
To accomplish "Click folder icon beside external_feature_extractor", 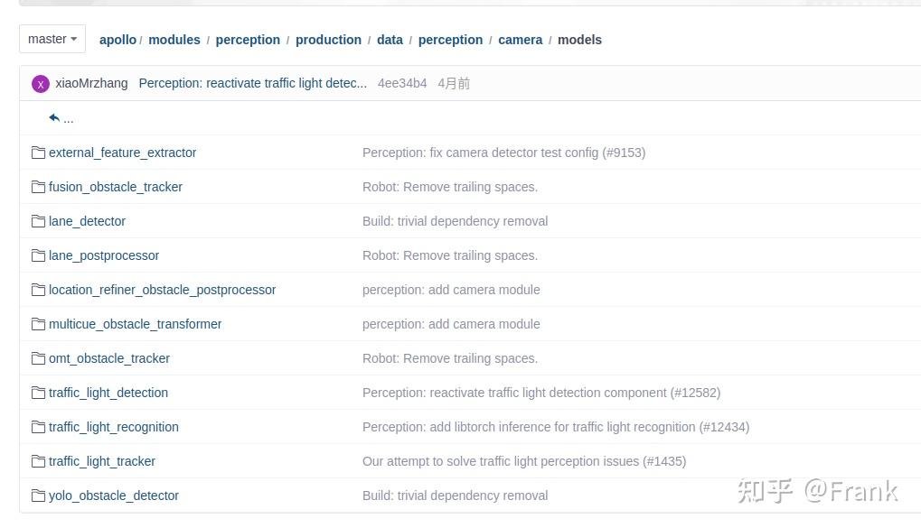I will (38, 153).
